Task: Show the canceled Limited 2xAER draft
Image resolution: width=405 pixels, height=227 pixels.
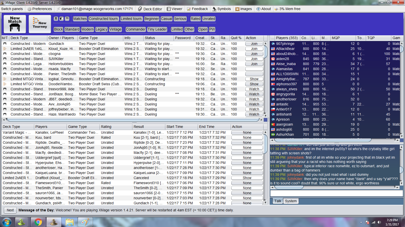Action: pos(247,178)
